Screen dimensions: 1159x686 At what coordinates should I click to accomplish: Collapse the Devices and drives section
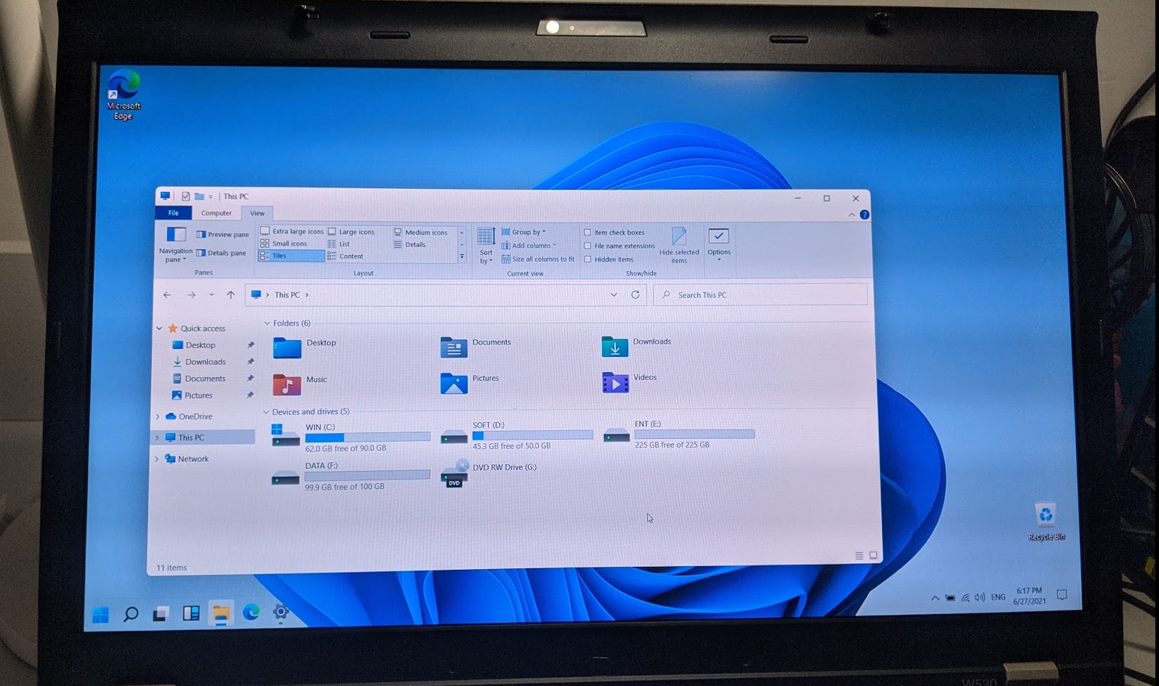(266, 412)
